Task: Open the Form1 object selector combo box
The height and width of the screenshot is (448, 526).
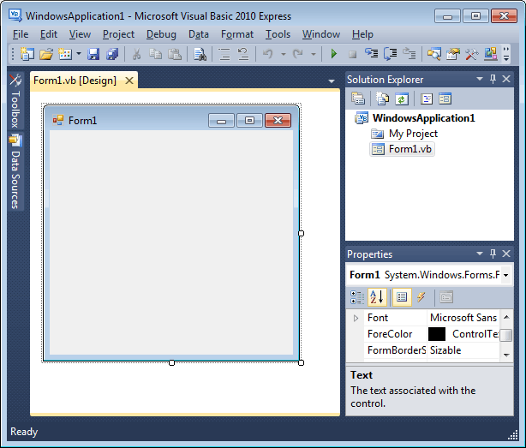Action: [x=429, y=275]
